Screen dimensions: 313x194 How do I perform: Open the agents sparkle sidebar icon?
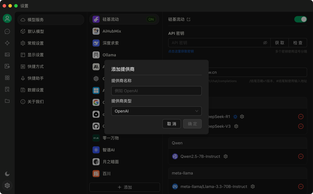7,43
